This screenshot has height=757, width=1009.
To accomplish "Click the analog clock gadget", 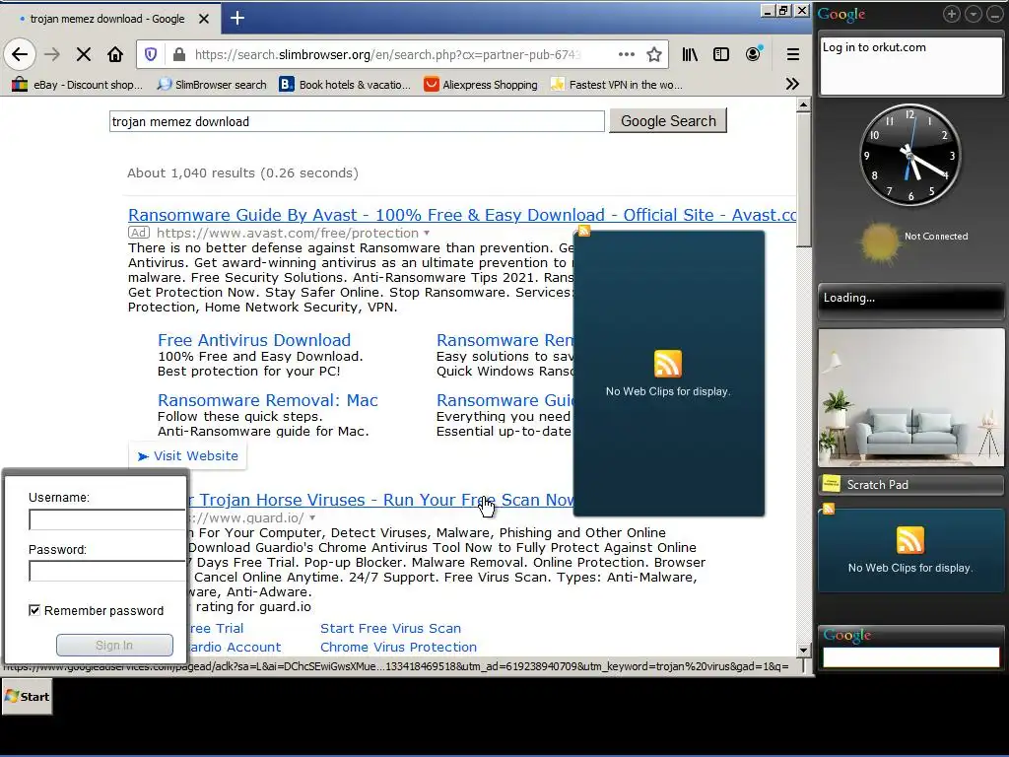I will click(x=910, y=155).
